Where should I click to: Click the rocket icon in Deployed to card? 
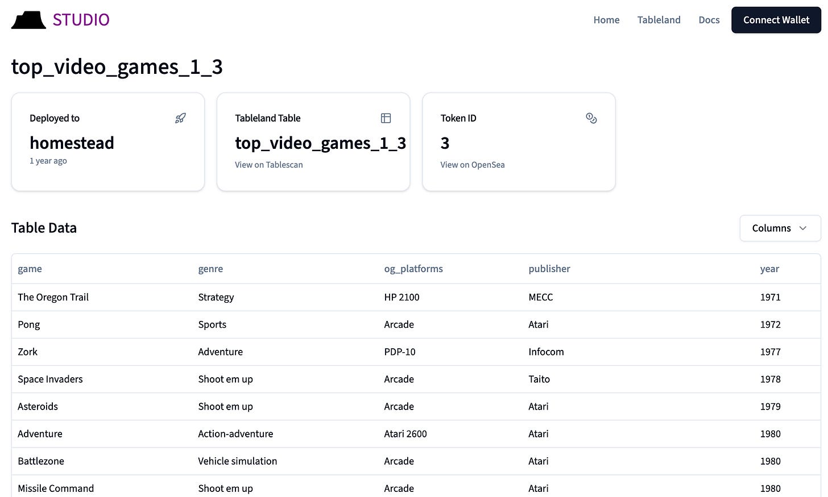[x=180, y=118]
